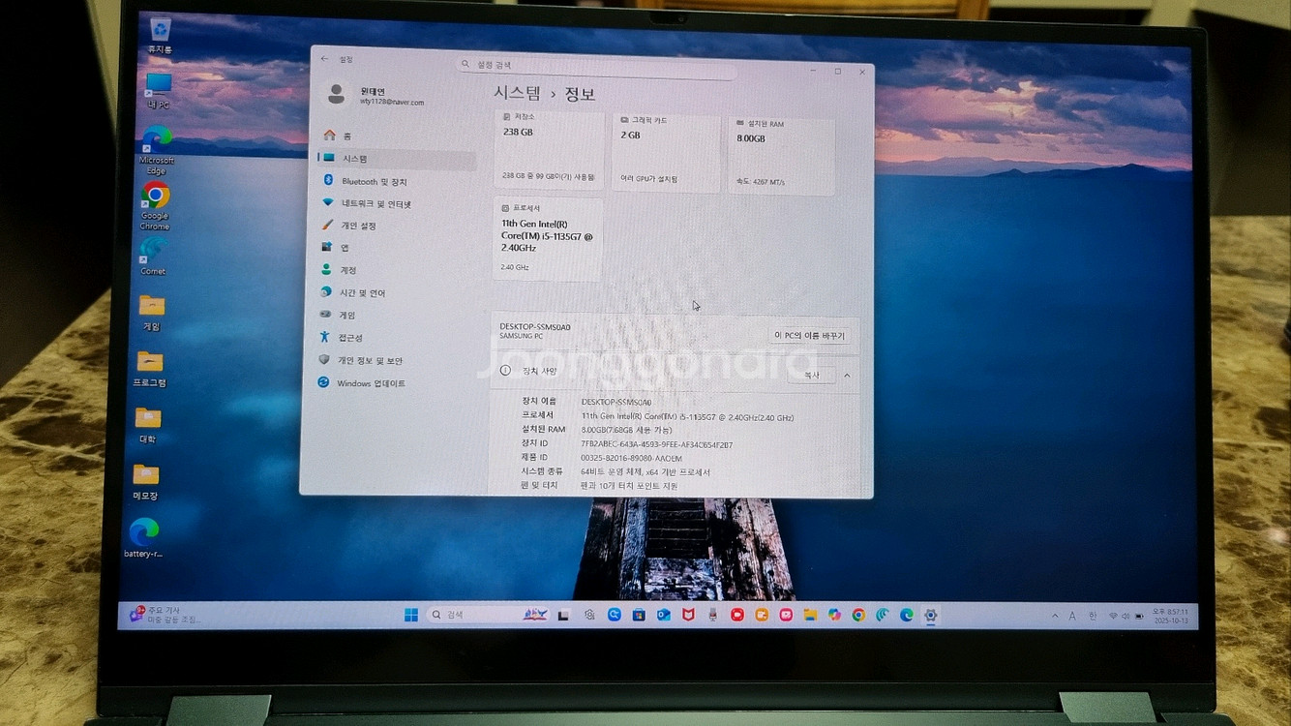Open the 접근성 accessibility settings
This screenshot has height=726, width=1291.
(350, 338)
